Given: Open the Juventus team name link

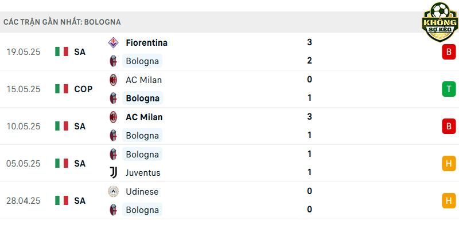Looking at the screenshot, I should pyautogui.click(x=143, y=173).
